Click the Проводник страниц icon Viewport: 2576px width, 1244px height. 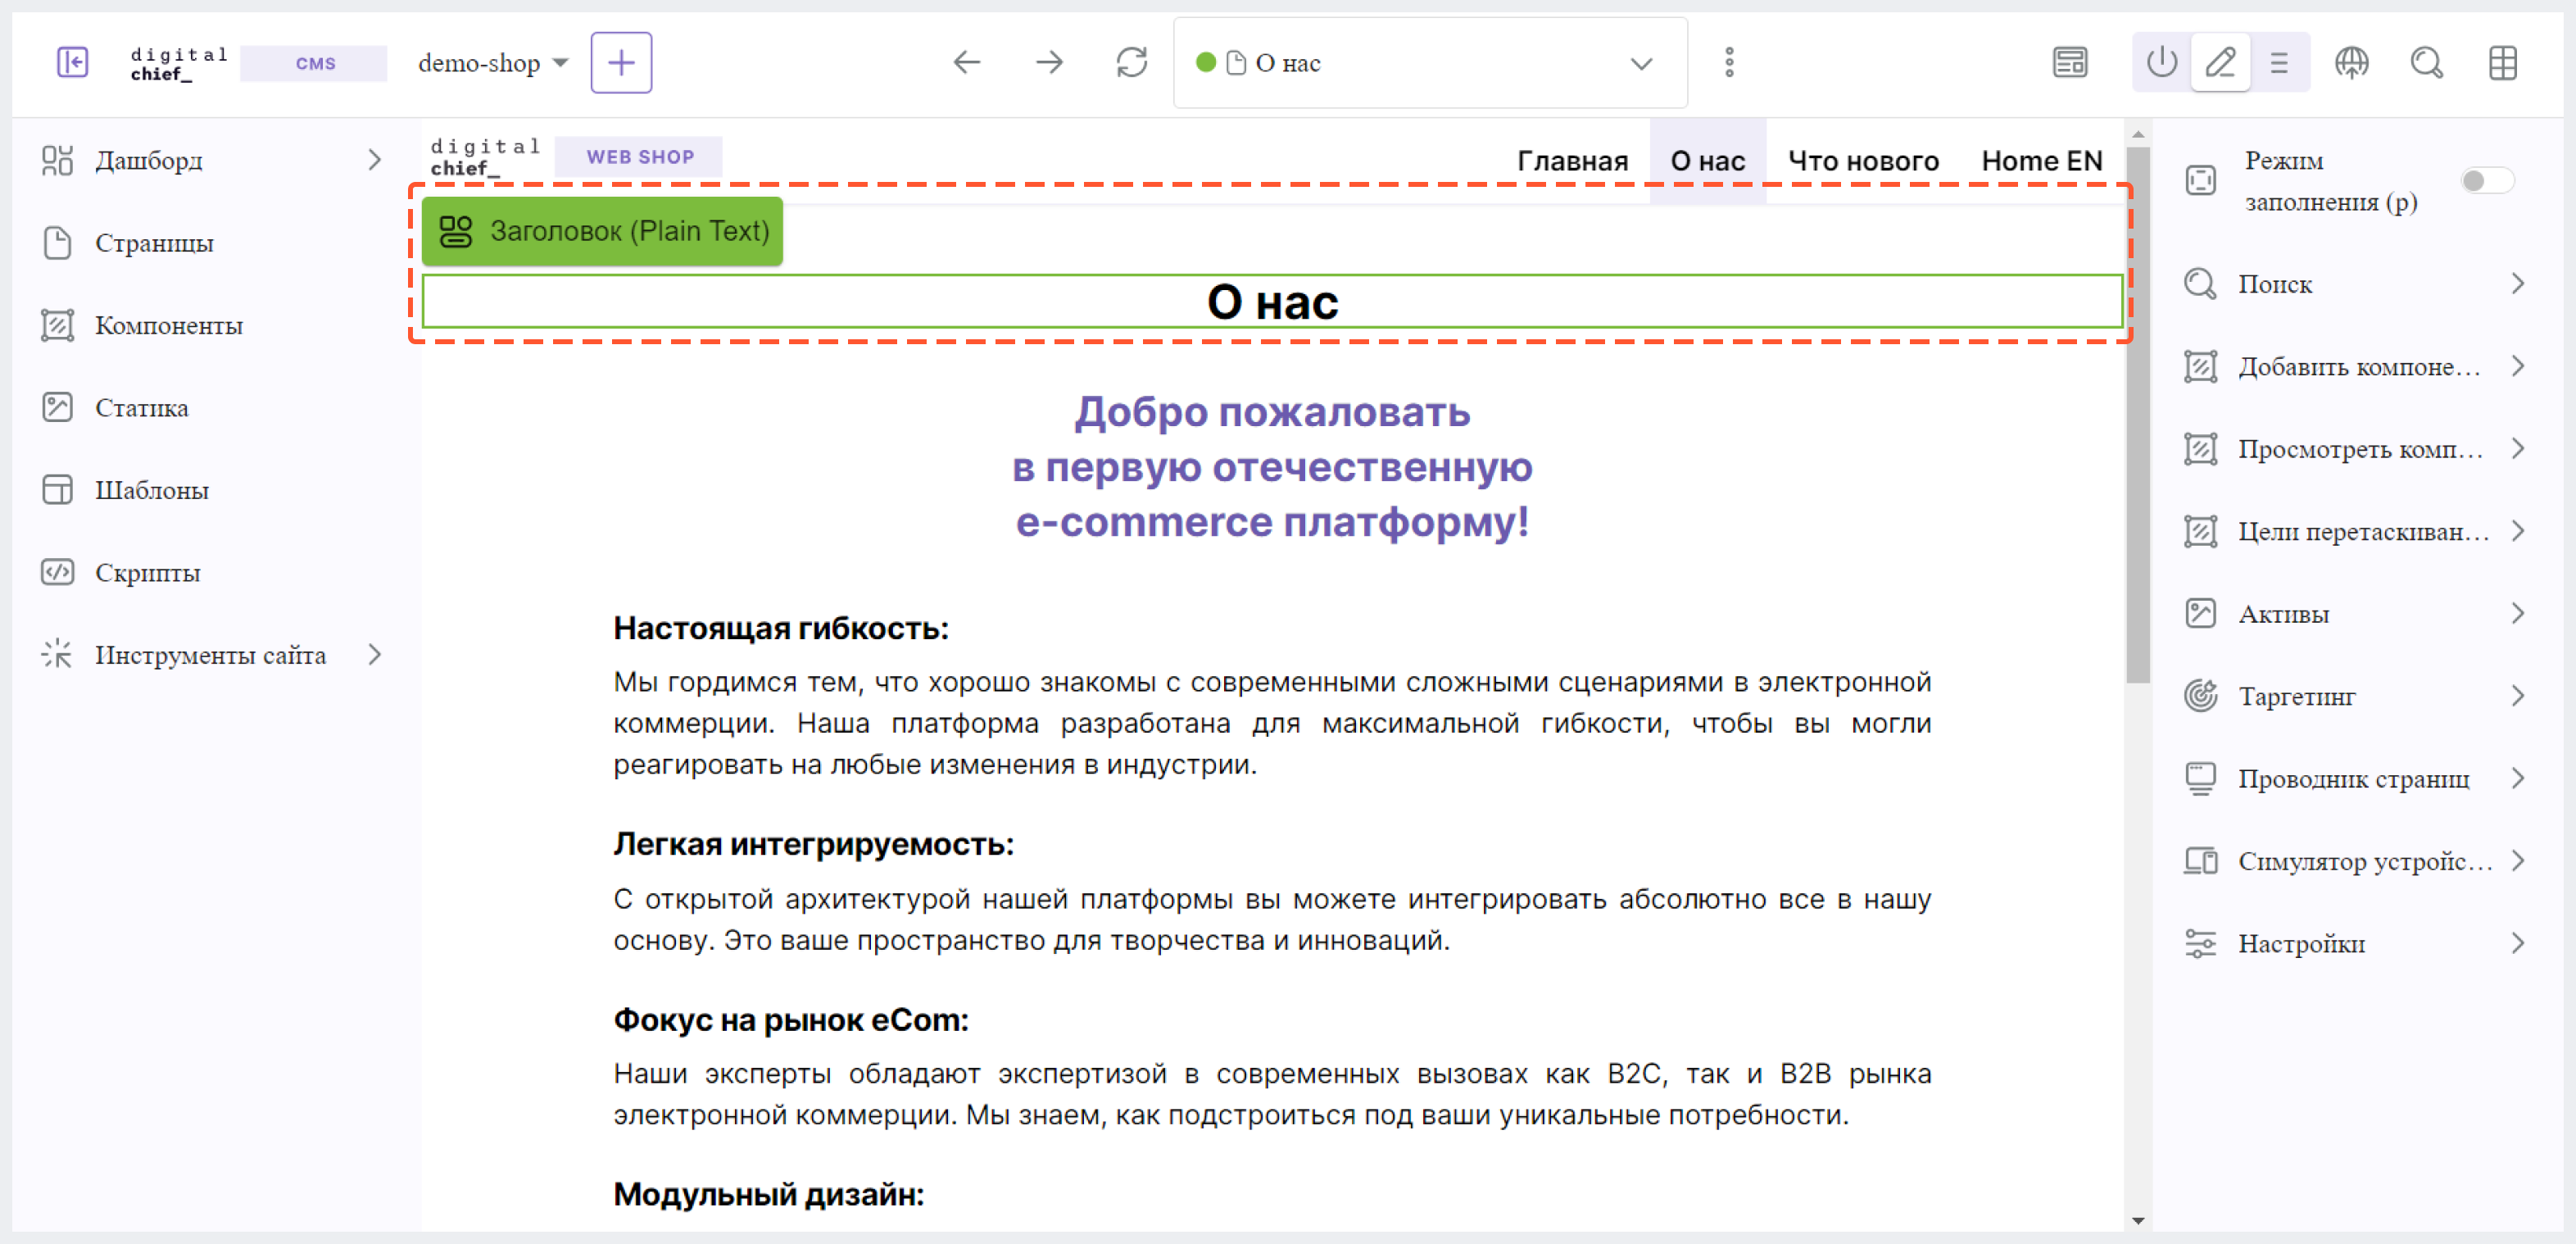[x=2200, y=779]
